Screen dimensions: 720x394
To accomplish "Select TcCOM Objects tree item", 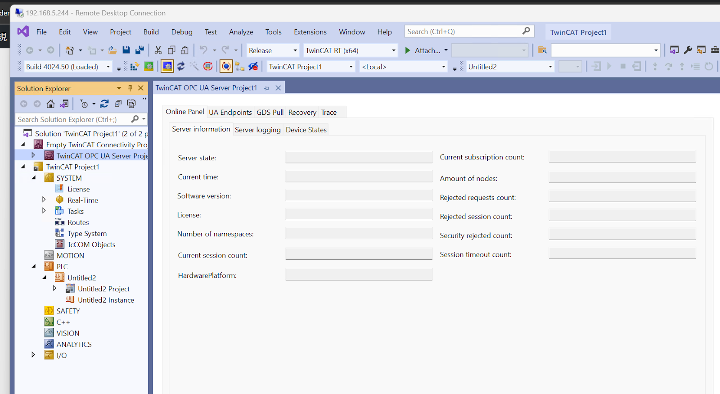I will pos(91,245).
